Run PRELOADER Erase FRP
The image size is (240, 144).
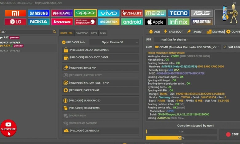(101, 68)
